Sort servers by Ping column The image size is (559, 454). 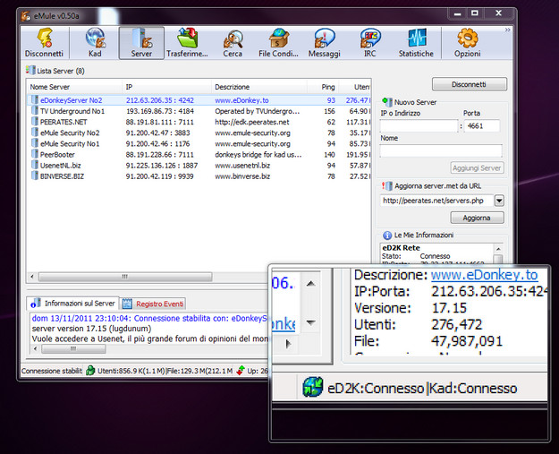tap(323, 87)
